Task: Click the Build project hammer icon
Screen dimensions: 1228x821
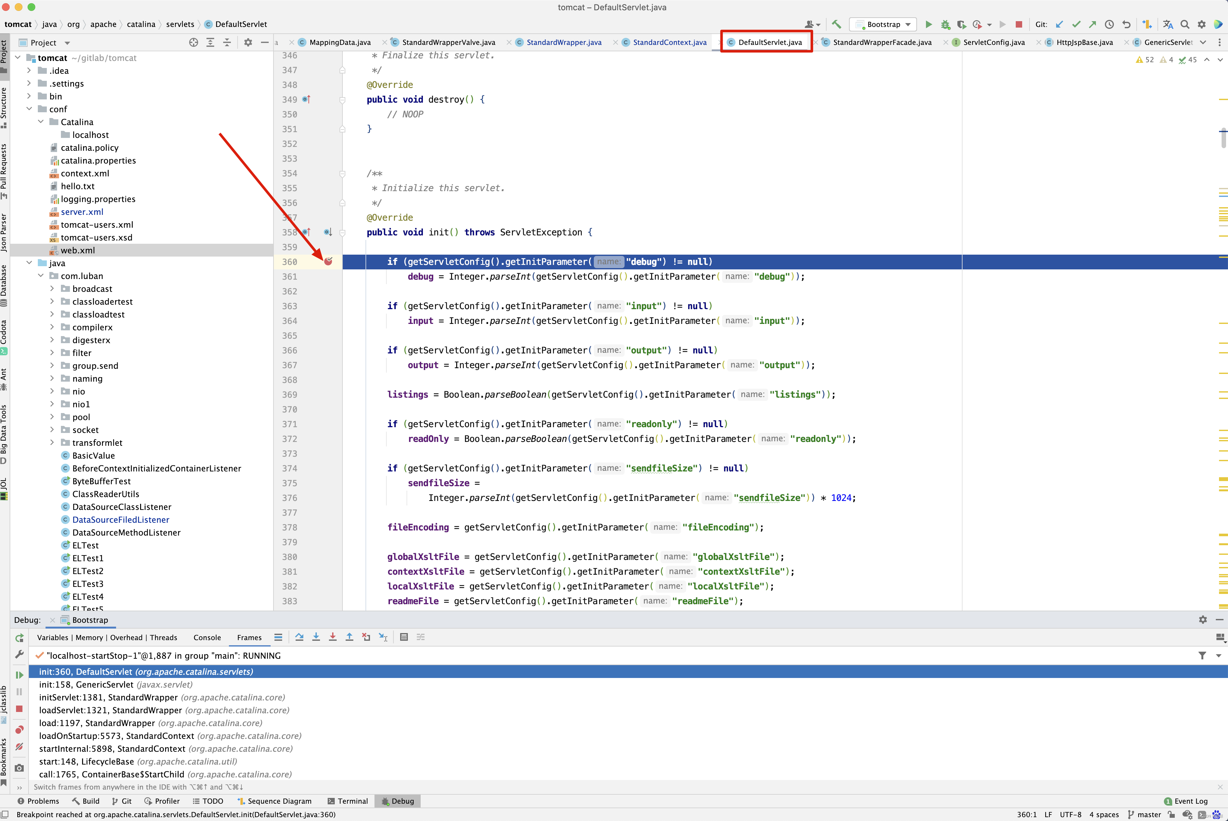Action: pos(836,24)
